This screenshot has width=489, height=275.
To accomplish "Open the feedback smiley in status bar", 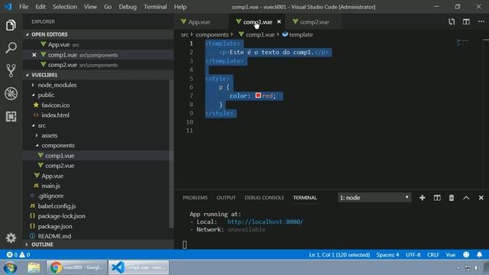I will pyautogui.click(x=466, y=254).
